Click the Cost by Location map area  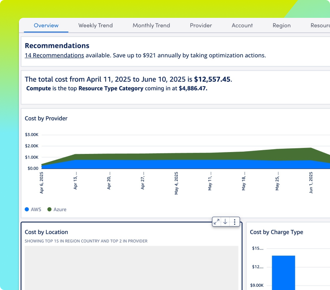click(132, 268)
